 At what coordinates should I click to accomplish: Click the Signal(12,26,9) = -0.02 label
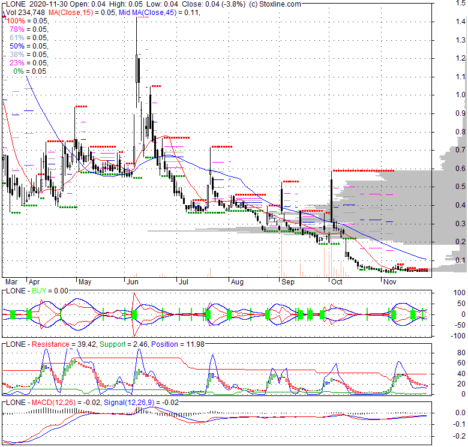(141, 403)
